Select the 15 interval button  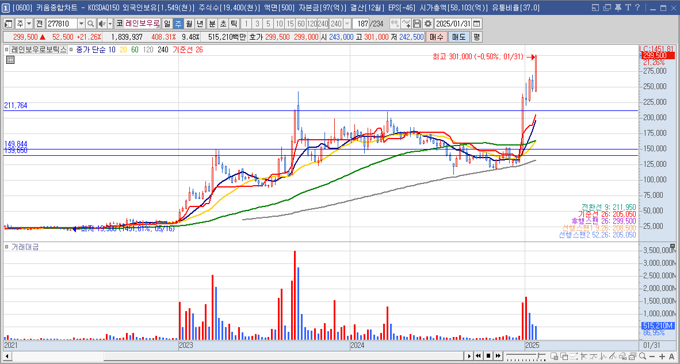[290, 24]
